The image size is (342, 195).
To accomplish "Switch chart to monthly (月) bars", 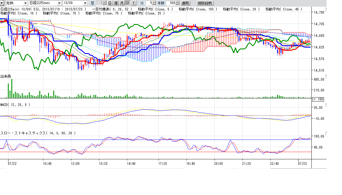I will click(121, 3).
